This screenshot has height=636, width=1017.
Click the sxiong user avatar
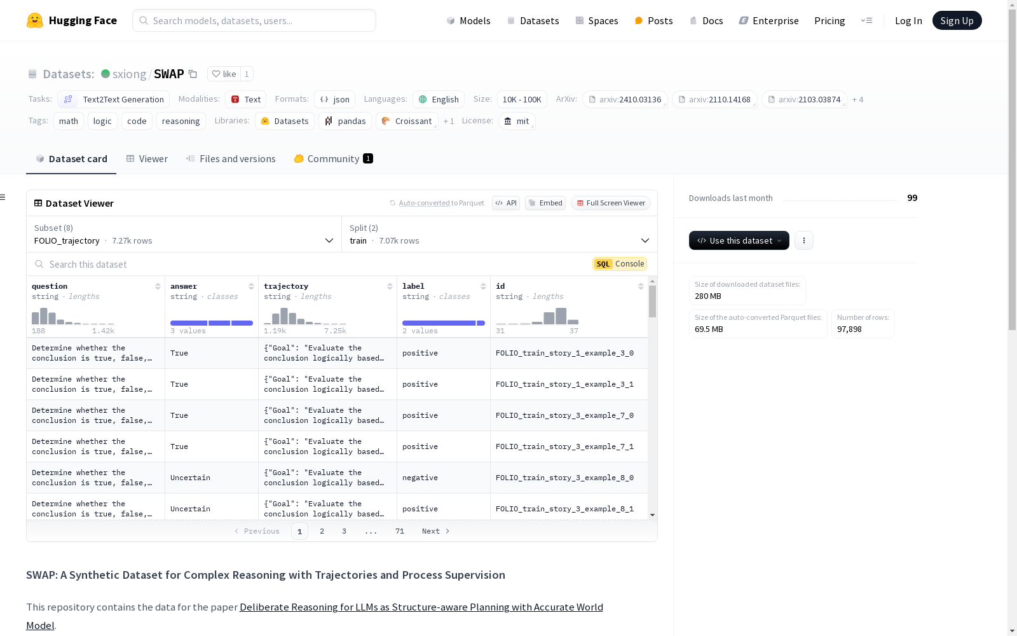(x=106, y=74)
